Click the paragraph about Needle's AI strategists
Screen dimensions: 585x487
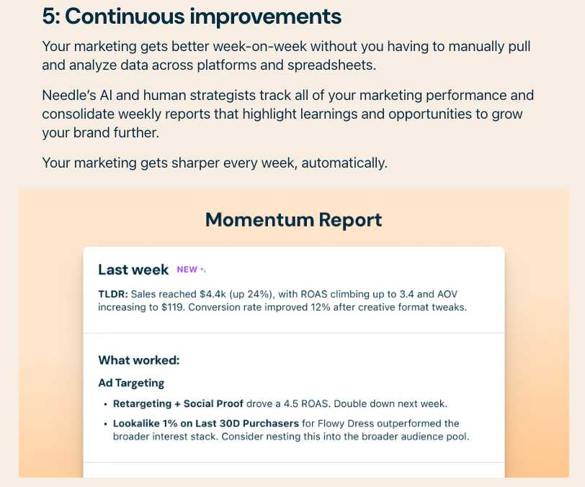(287, 114)
